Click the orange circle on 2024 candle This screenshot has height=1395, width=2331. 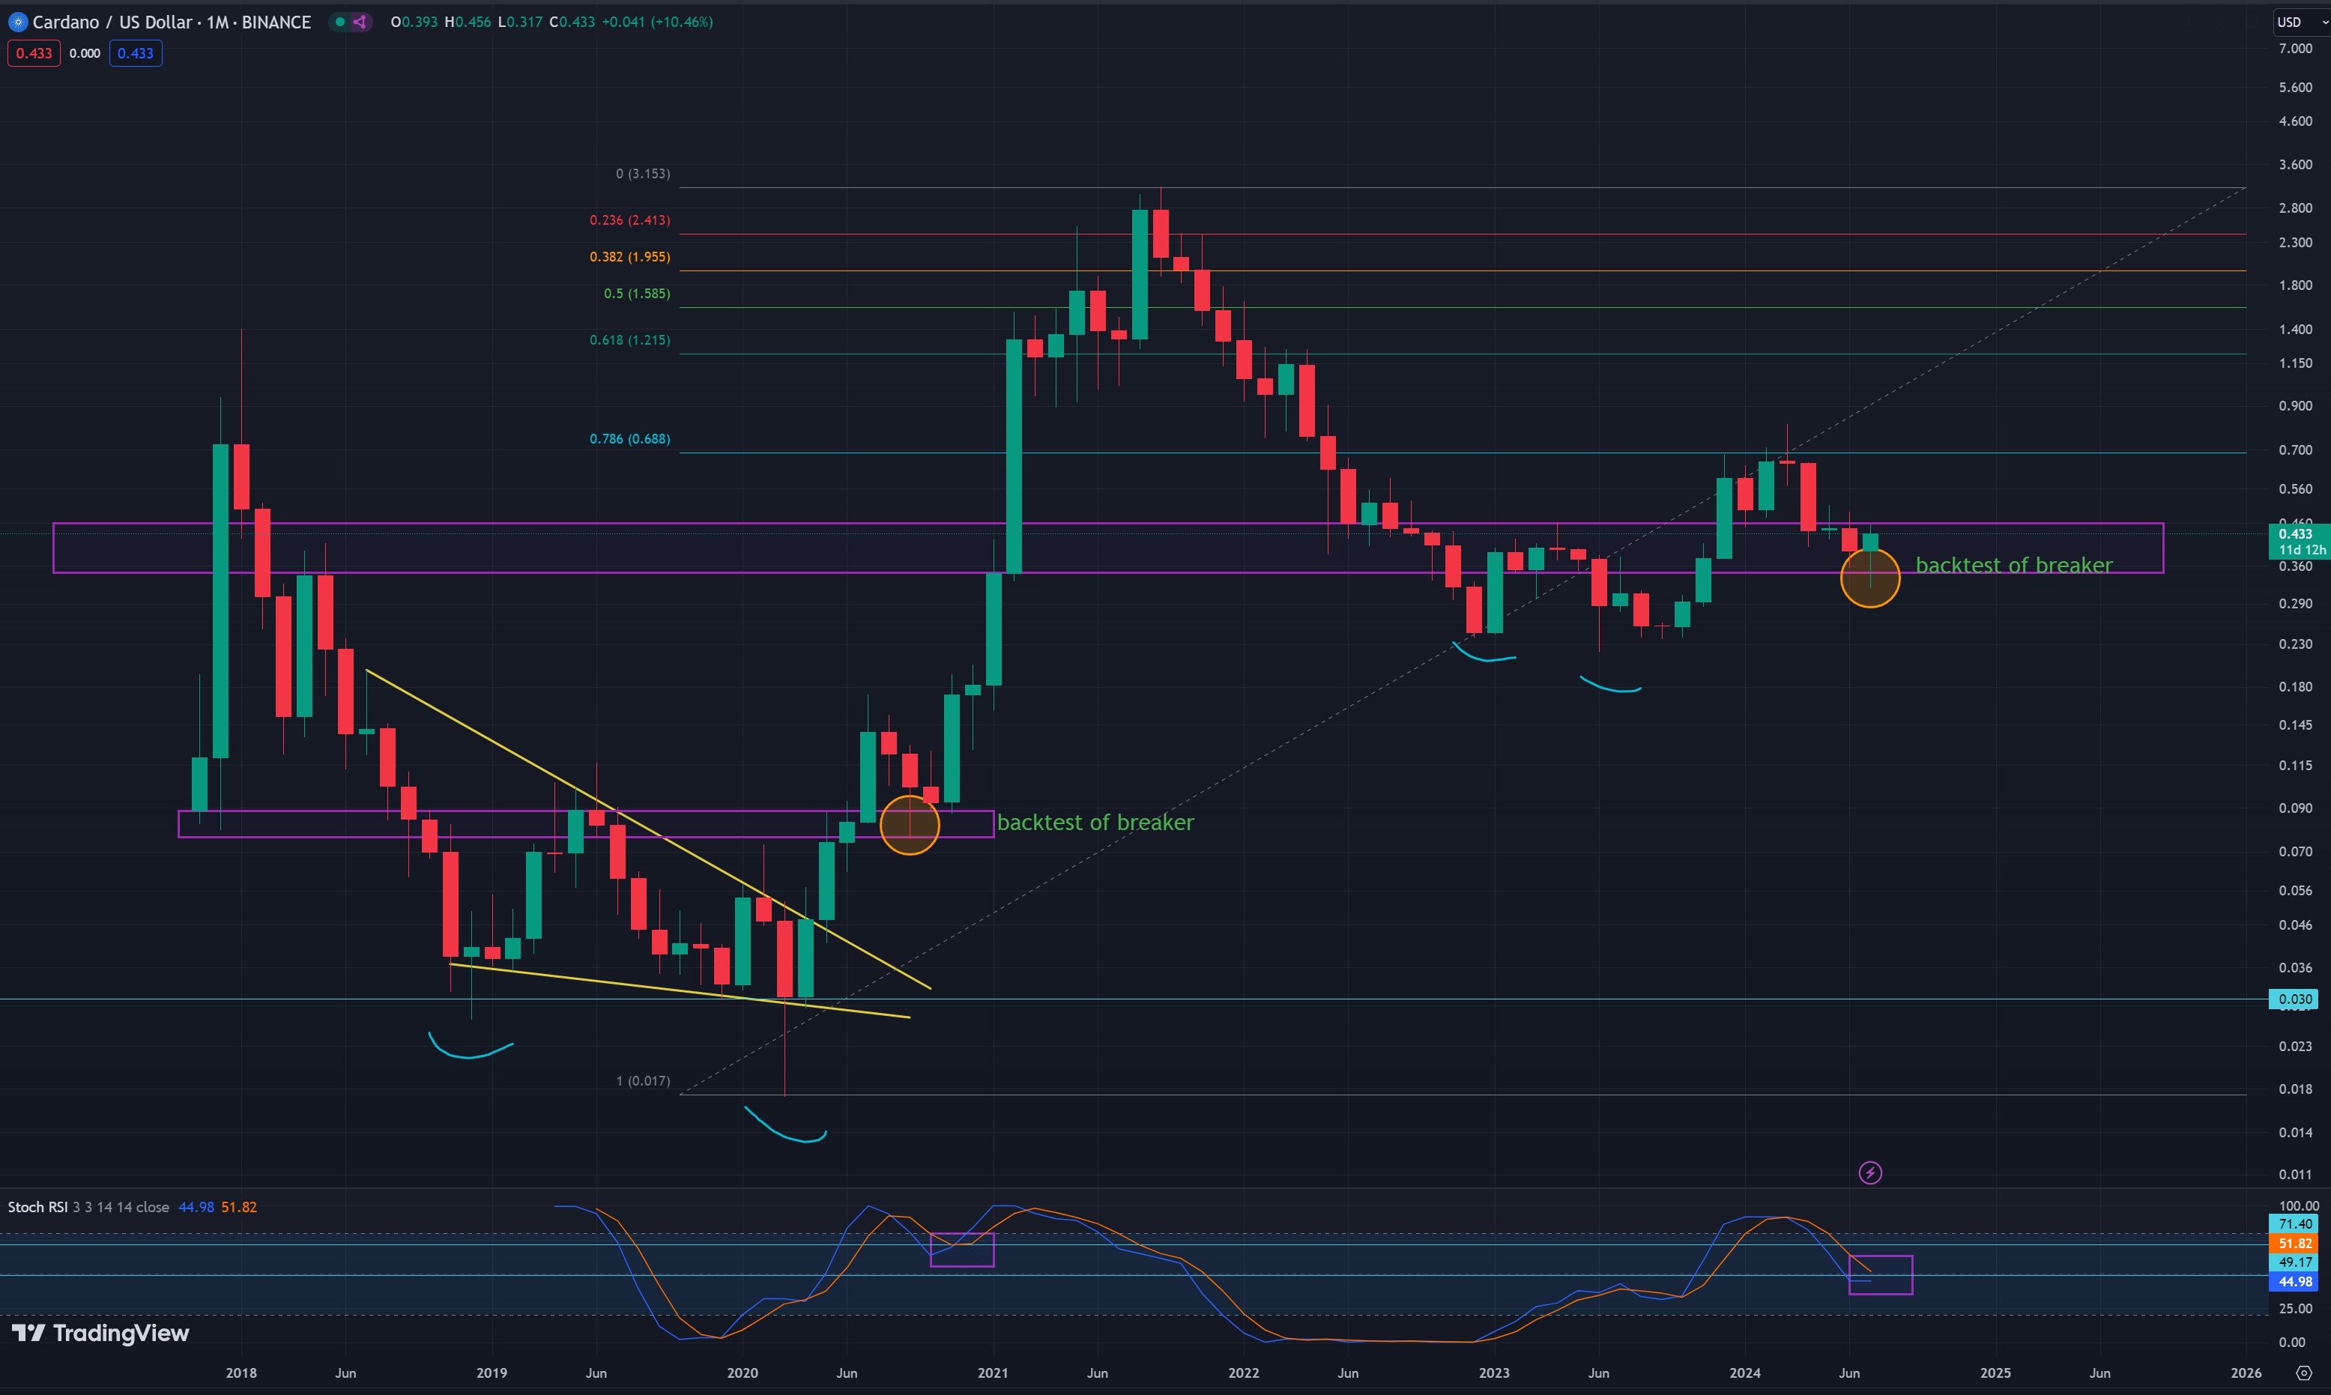(x=1869, y=578)
